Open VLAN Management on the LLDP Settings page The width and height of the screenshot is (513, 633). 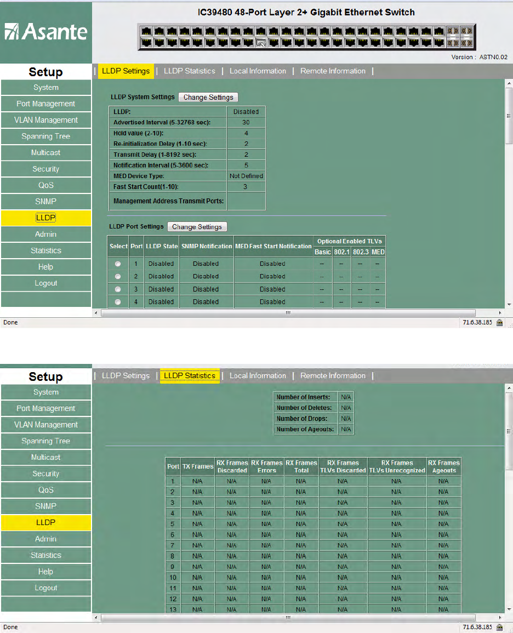click(46, 120)
